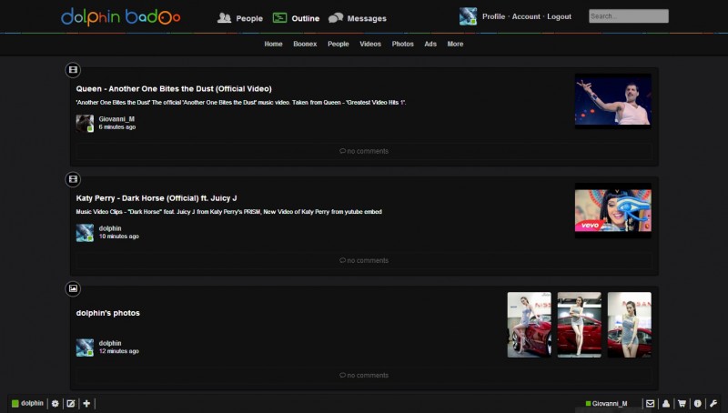Click the person icon in bottom bar
Image resolution: width=728 pixels, height=413 pixels.
pos(666,403)
